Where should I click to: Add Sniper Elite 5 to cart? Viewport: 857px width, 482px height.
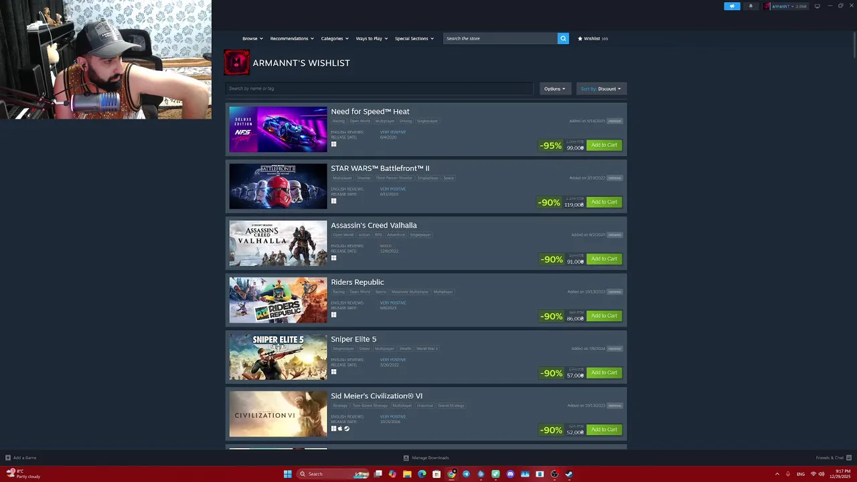[x=604, y=372]
